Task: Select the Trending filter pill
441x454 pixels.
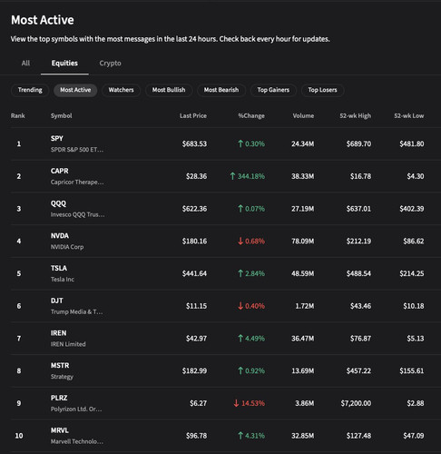Action: (30, 90)
